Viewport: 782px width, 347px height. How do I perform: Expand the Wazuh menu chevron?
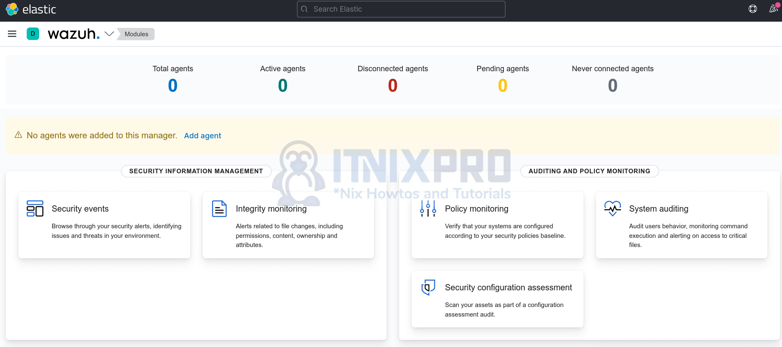click(x=109, y=34)
